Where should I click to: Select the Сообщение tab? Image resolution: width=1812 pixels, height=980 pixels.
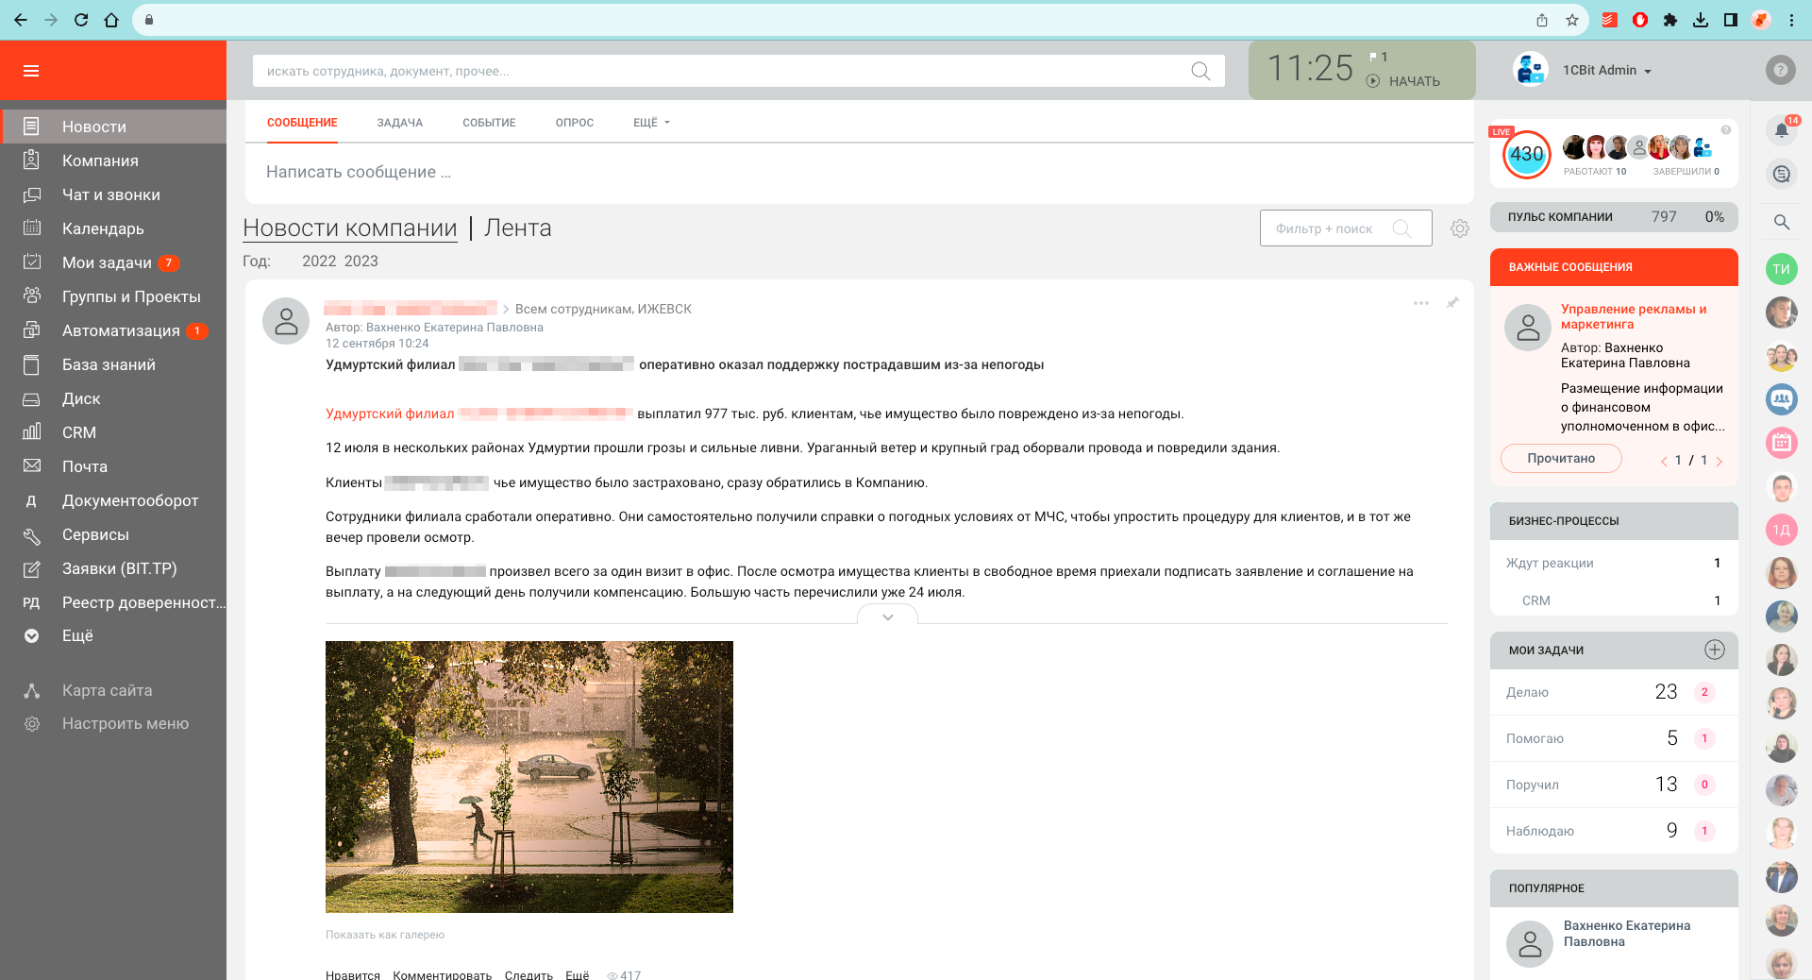tap(302, 123)
